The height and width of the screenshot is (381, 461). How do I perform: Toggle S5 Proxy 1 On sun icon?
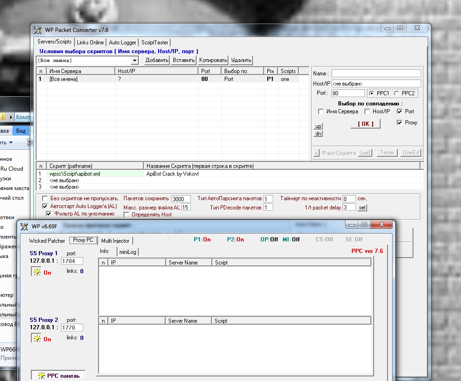(36, 272)
